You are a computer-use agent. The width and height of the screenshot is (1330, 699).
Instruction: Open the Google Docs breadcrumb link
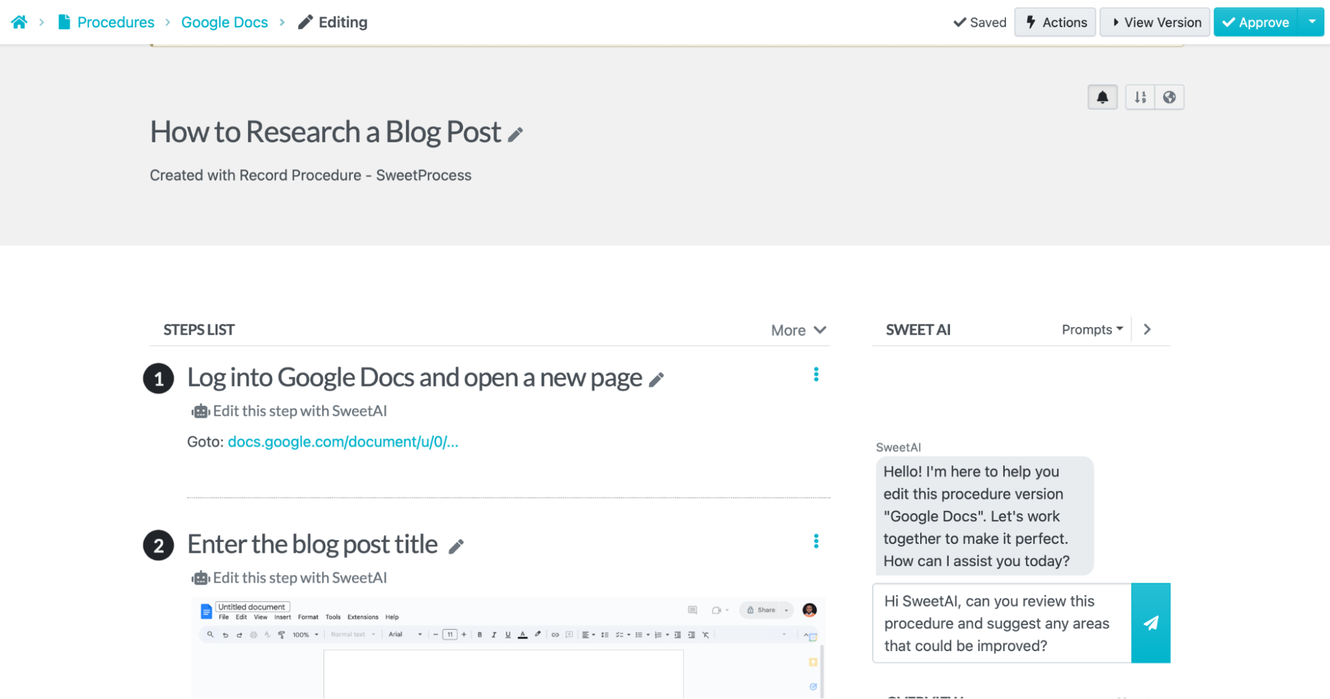[x=224, y=22]
